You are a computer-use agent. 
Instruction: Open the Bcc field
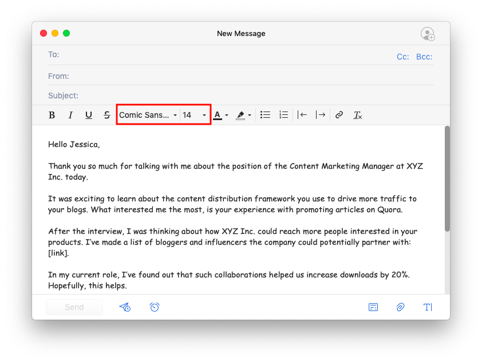click(424, 57)
